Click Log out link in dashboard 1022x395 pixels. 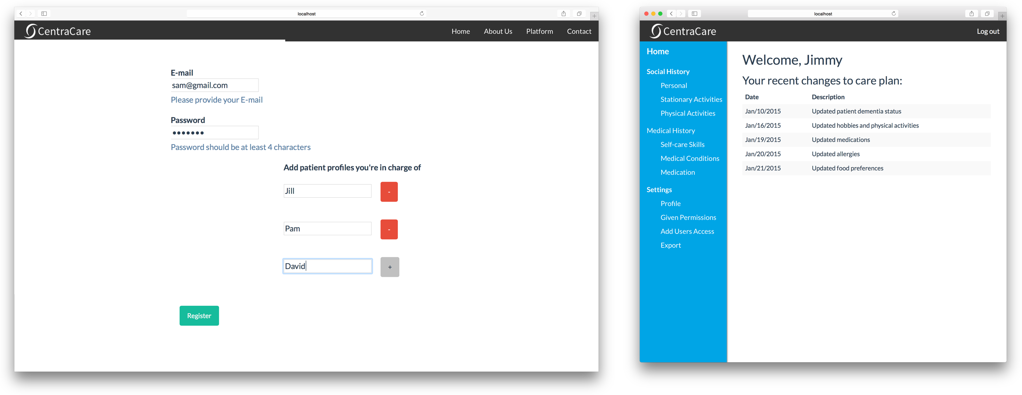point(988,31)
